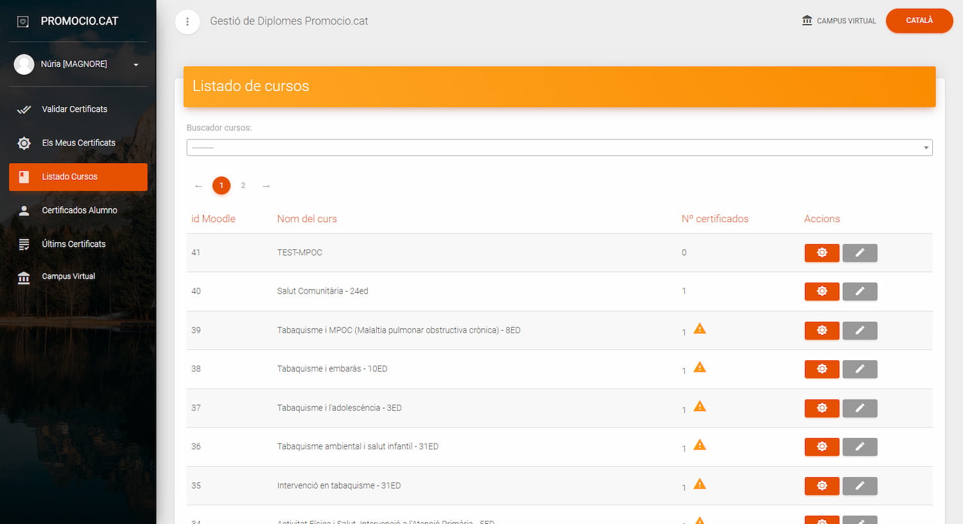The width and height of the screenshot is (963, 524).
Task: Open the Buscador cursos dropdown
Action: coord(559,148)
